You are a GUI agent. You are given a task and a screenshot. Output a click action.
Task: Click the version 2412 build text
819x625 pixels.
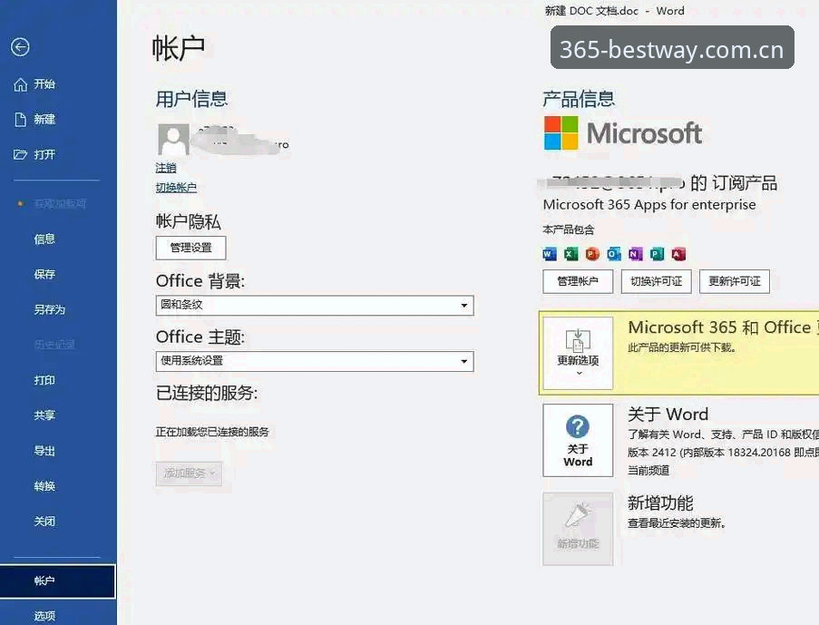tap(723, 453)
